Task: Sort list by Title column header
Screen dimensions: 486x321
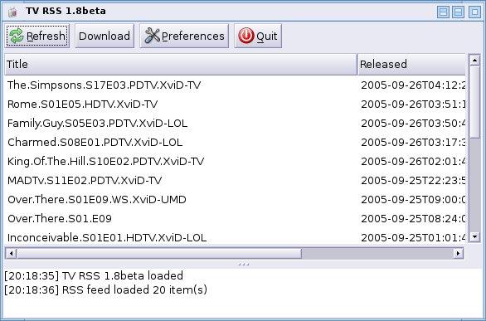Action: pos(181,65)
